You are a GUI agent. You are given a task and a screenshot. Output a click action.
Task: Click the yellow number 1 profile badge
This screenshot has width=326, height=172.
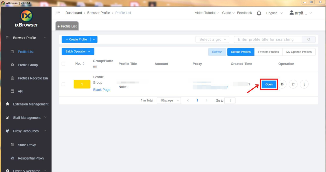tap(82, 84)
